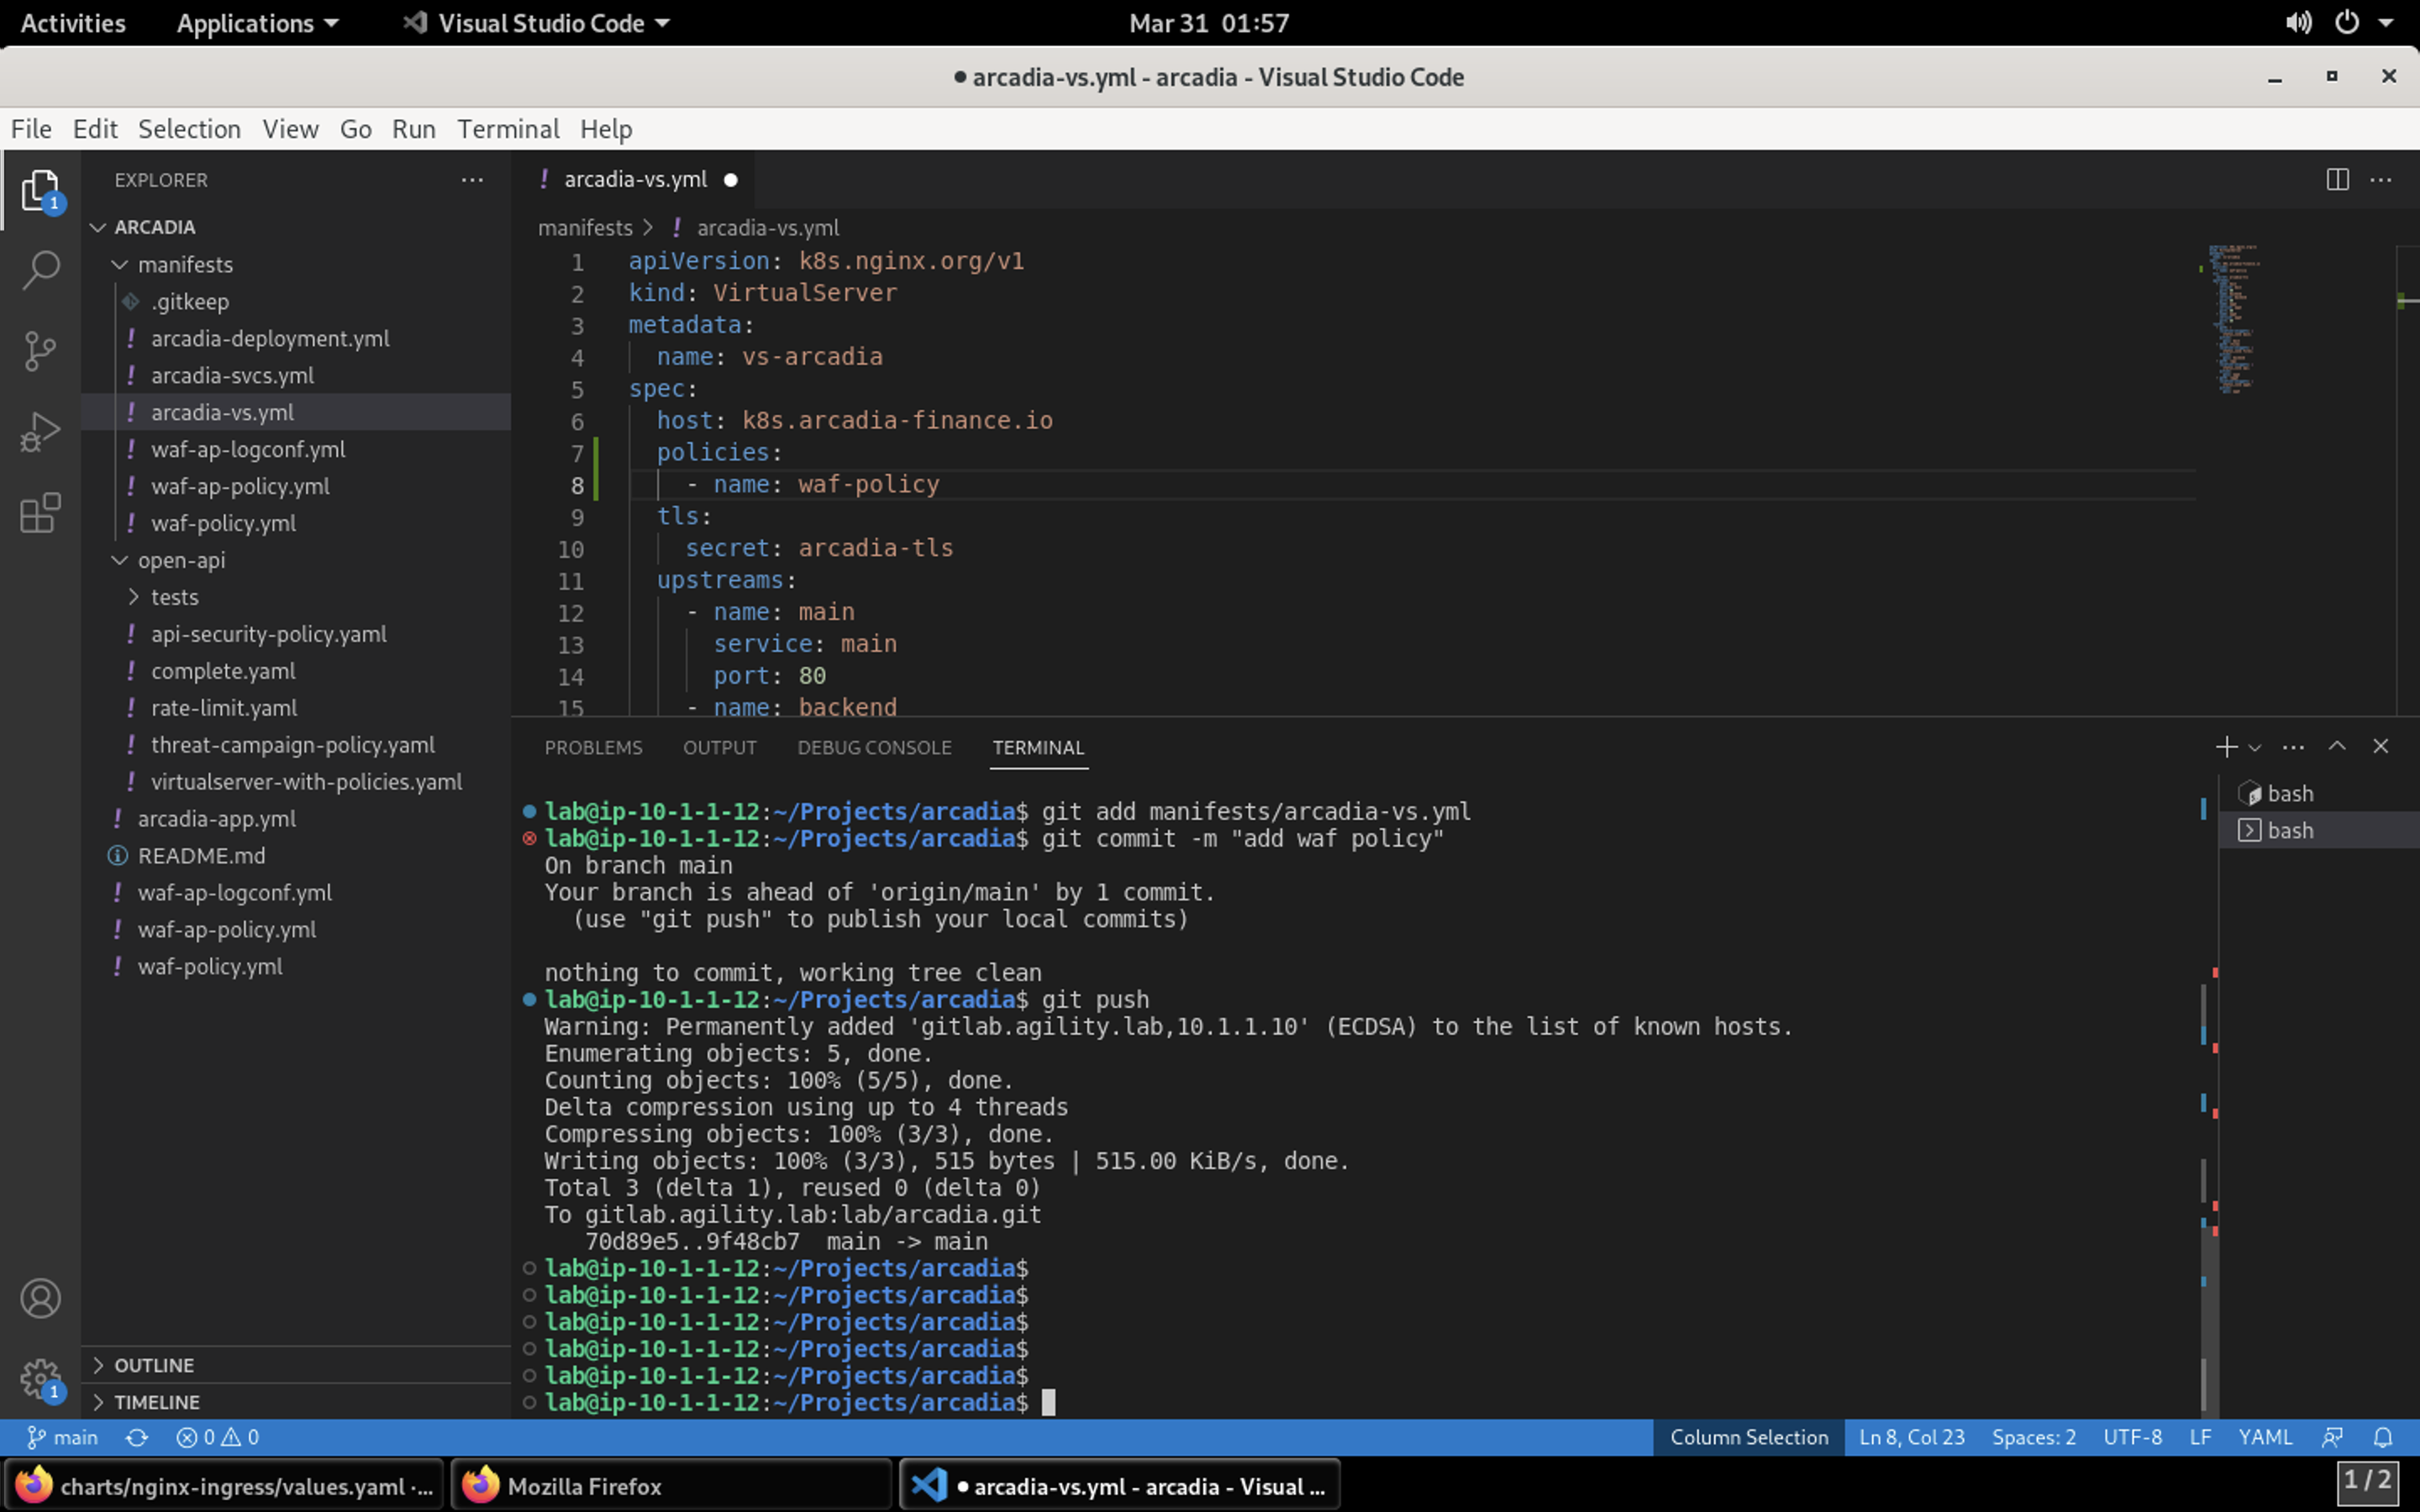Open the system power menu icon

tap(2347, 23)
